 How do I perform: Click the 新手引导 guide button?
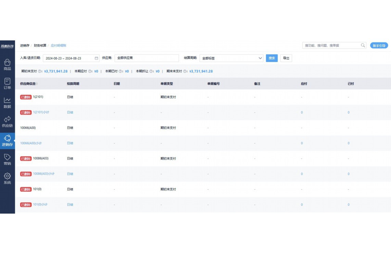click(379, 46)
